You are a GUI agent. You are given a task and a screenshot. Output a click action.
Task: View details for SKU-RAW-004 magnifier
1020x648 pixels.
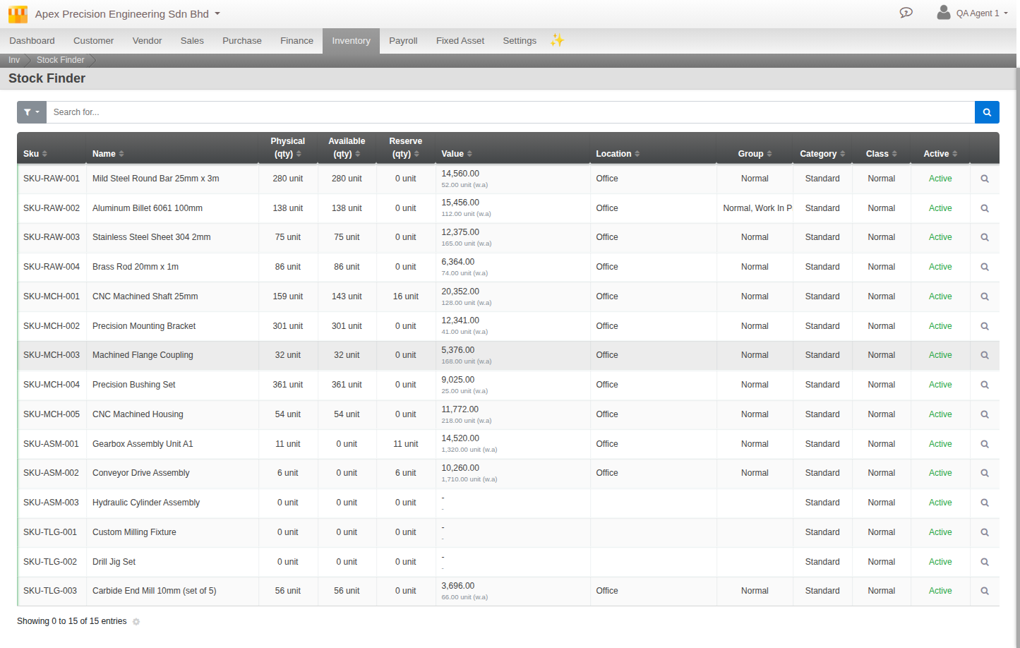pyautogui.click(x=985, y=267)
